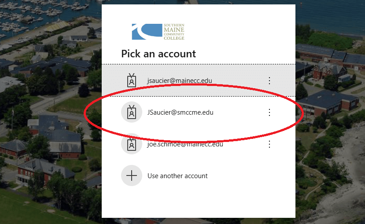The height and width of the screenshot is (224, 365).
Task: Click the badge icon beside jsaucier@mainecc.edu
Action: (x=132, y=80)
